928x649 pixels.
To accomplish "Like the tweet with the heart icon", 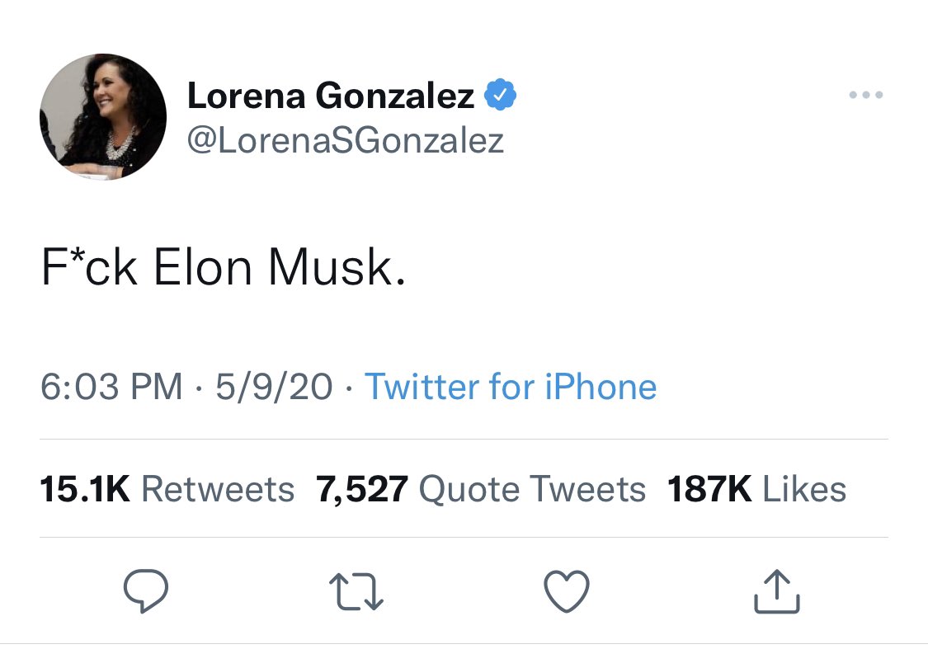I will pos(568,592).
